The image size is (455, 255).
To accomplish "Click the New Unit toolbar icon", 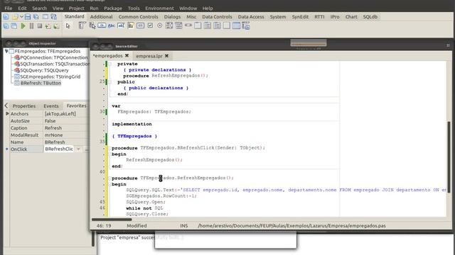I will pyautogui.click(x=6, y=17).
